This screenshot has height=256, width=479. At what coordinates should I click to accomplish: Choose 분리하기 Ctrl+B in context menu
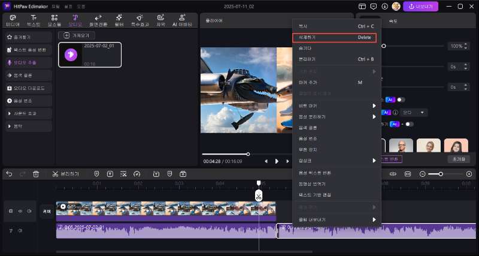[336, 59]
